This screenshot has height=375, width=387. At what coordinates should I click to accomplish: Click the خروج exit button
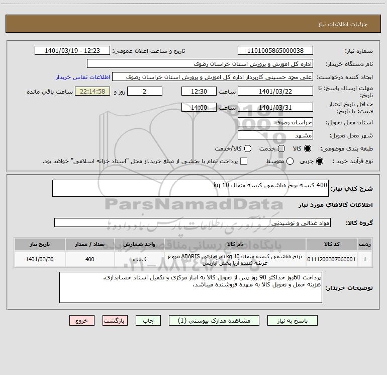pyautogui.click(x=82, y=321)
